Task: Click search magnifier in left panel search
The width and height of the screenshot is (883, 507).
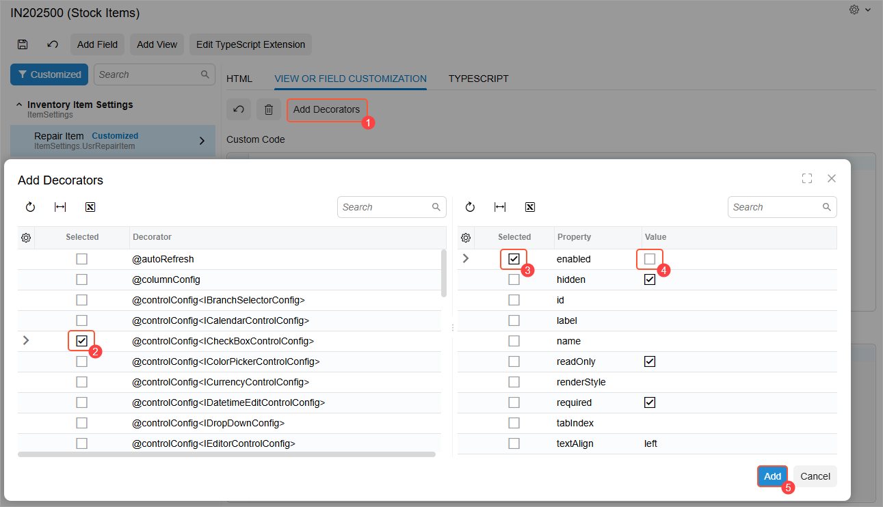Action: tap(205, 74)
